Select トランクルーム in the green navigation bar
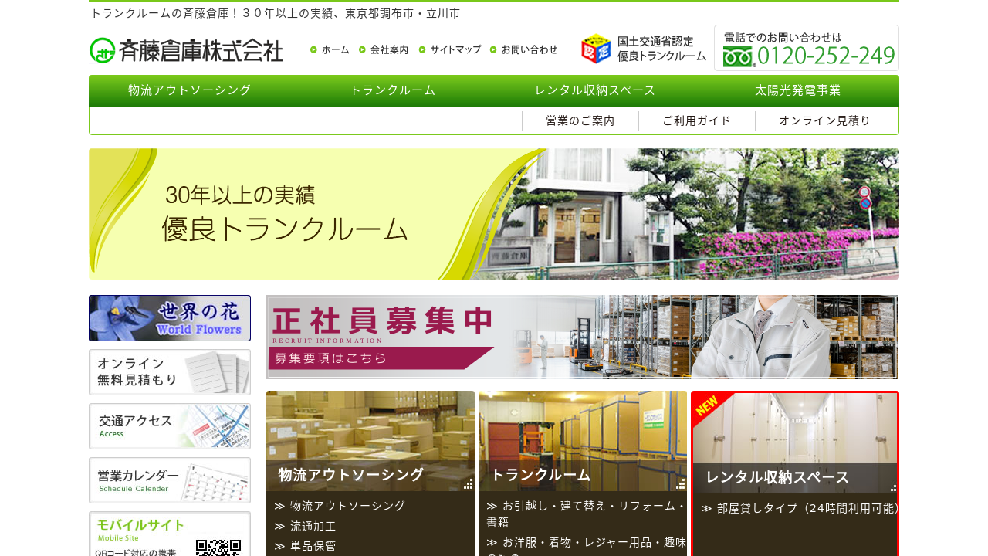The height and width of the screenshot is (556, 988). pos(393,90)
